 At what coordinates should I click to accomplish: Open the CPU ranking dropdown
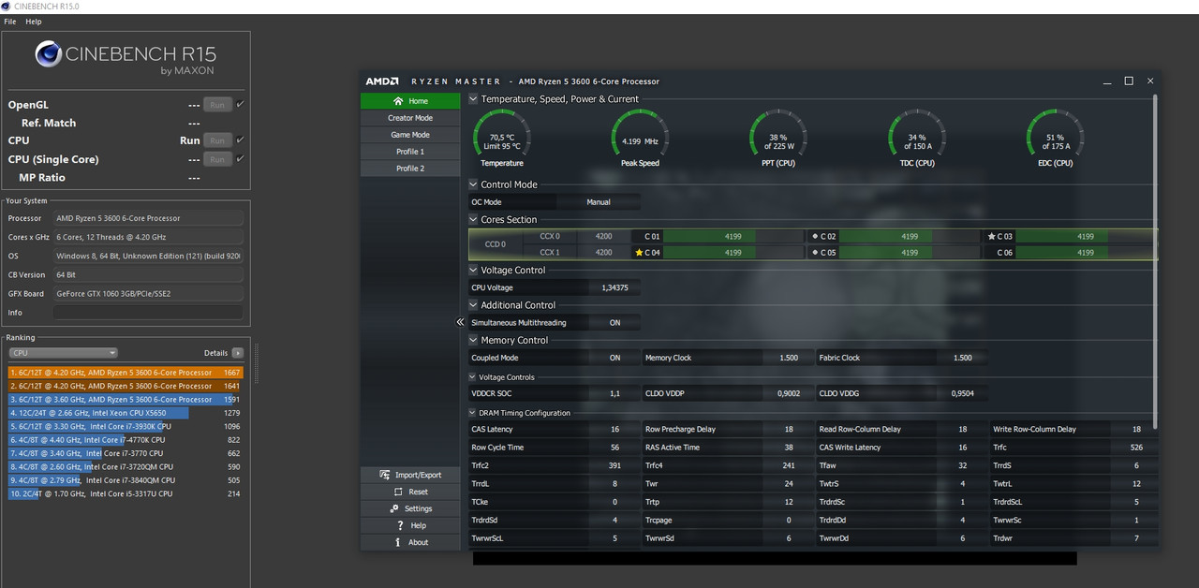pyautogui.click(x=64, y=353)
